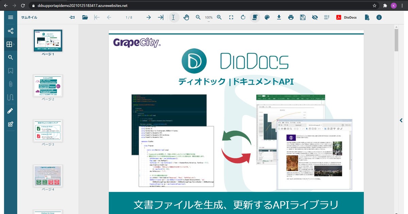Fit the page to the window
The image size is (408, 214).
tap(231, 17)
